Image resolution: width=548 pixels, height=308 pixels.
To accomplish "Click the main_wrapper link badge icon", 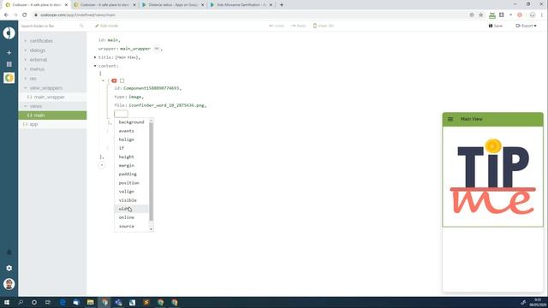I will [x=157, y=49].
